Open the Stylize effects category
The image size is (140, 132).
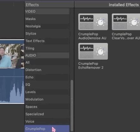tap(47, 34)
